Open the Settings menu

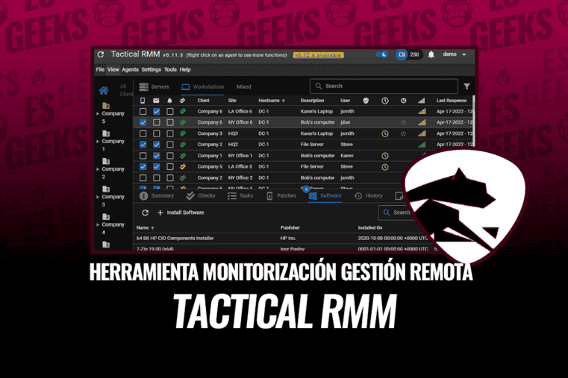pyautogui.click(x=151, y=69)
